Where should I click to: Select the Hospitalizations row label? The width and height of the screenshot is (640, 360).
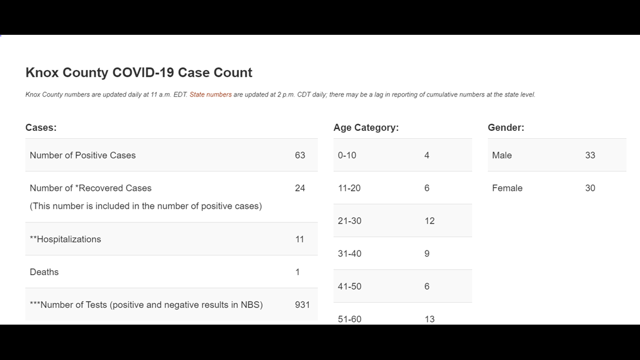(65, 239)
